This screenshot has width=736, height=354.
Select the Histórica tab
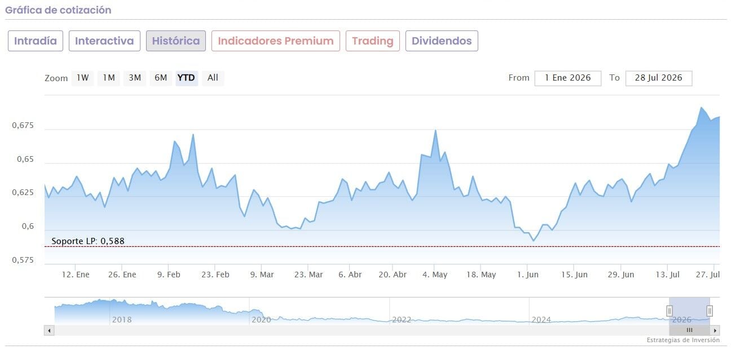coord(176,41)
